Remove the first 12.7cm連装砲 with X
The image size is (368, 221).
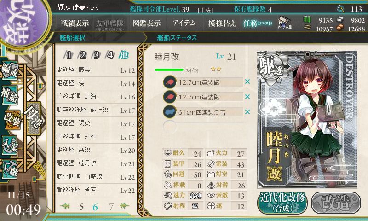(x=247, y=82)
